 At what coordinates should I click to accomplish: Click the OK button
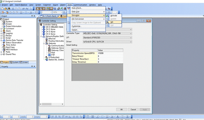click(122, 110)
